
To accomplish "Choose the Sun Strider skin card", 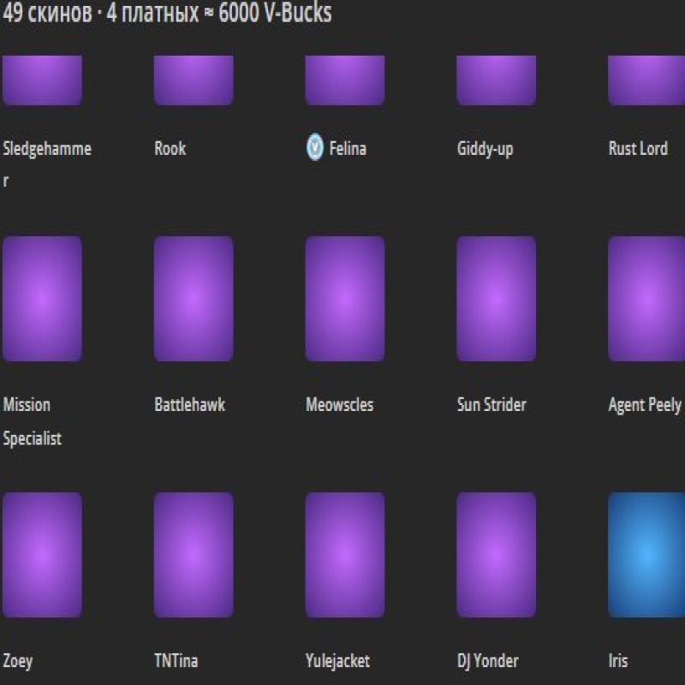I will [497, 299].
